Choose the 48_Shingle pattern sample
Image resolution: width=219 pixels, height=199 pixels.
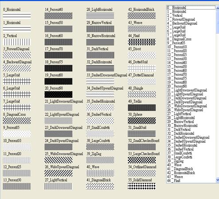(x=142, y=94)
